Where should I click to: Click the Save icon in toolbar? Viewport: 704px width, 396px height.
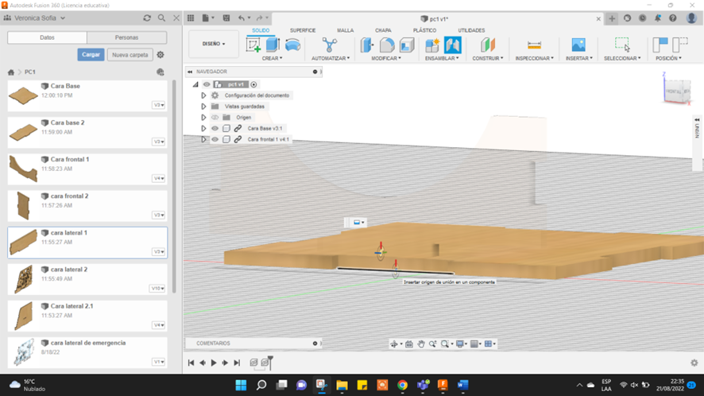point(226,18)
